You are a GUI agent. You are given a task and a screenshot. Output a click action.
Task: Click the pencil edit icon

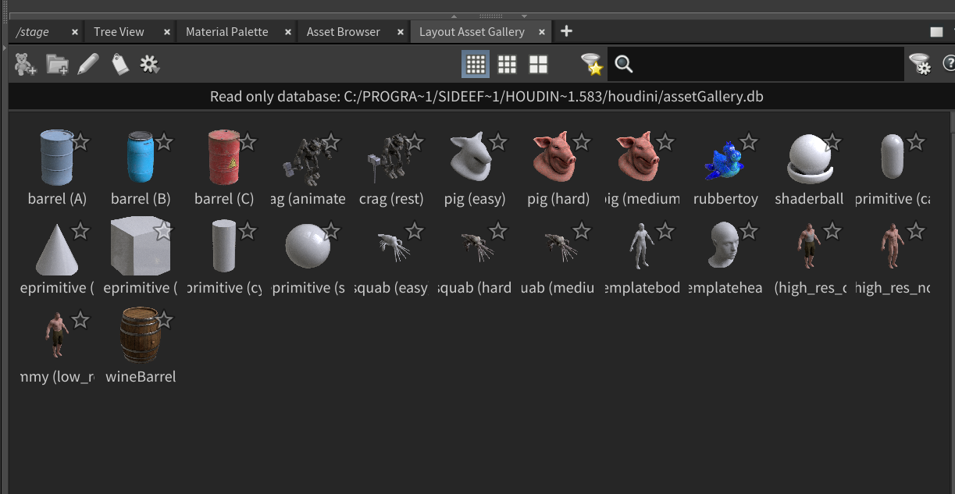click(x=88, y=64)
